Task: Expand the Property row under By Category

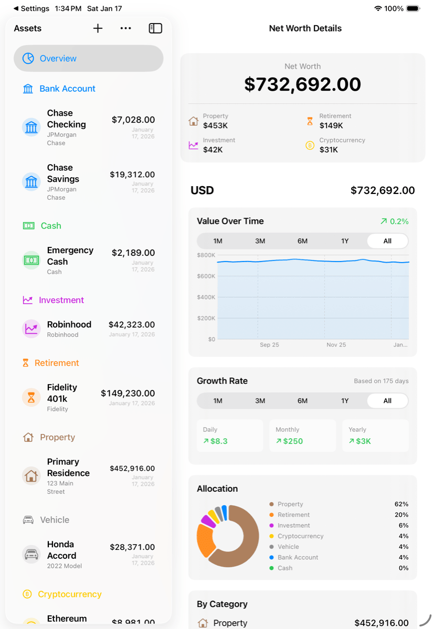Action: coord(302,623)
